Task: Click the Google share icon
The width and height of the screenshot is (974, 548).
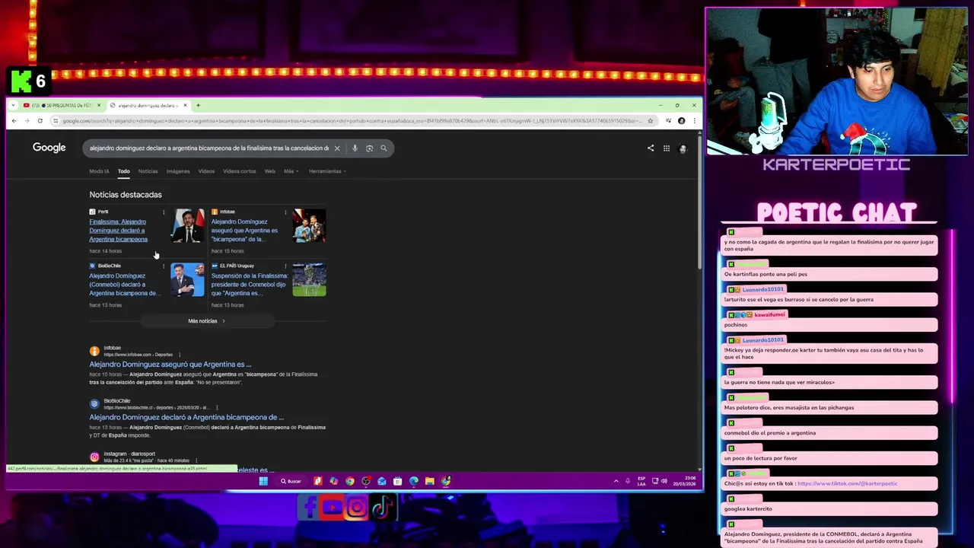Action: [651, 148]
